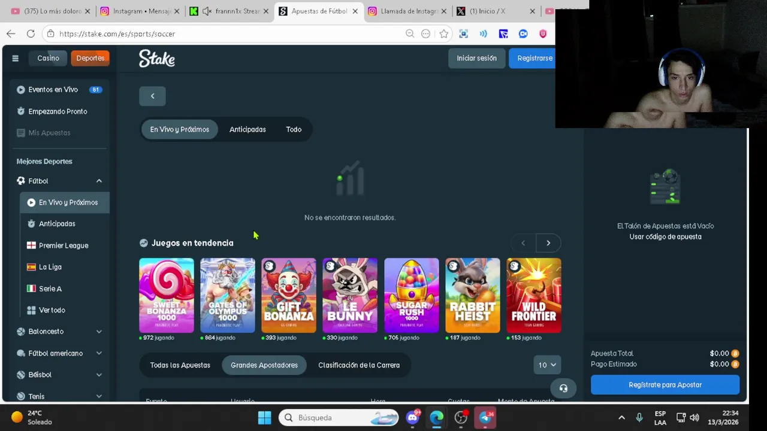This screenshot has width=767, height=431.
Task: Open Wild Frontier game
Action: click(x=534, y=295)
